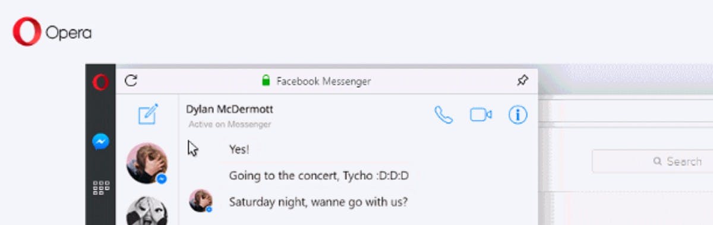The width and height of the screenshot is (713, 225).
Task: Click the sender avatar beside messages
Action: (201, 201)
